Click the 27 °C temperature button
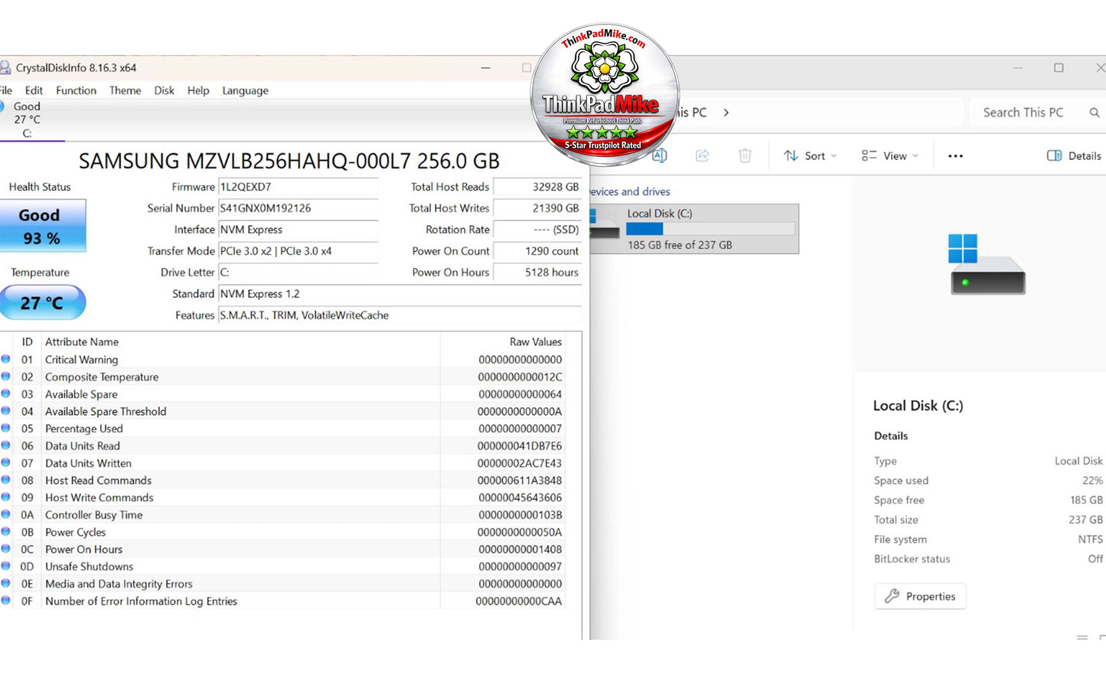 43,302
